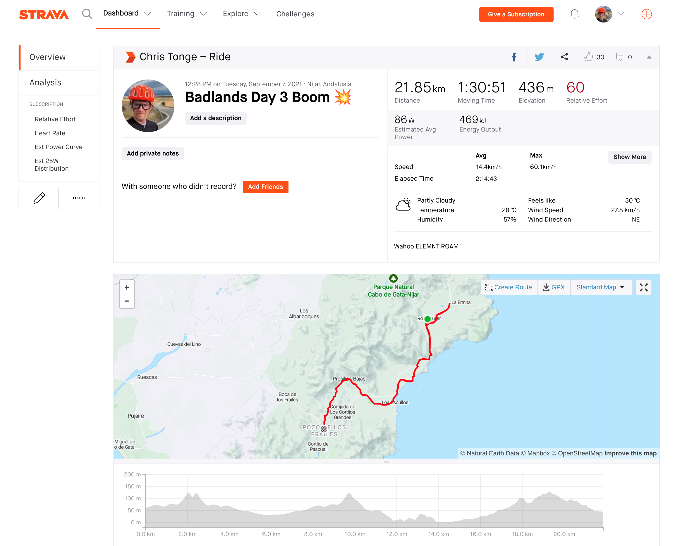Select the Relative Effort analysis item
The height and width of the screenshot is (546, 675).
coord(54,119)
